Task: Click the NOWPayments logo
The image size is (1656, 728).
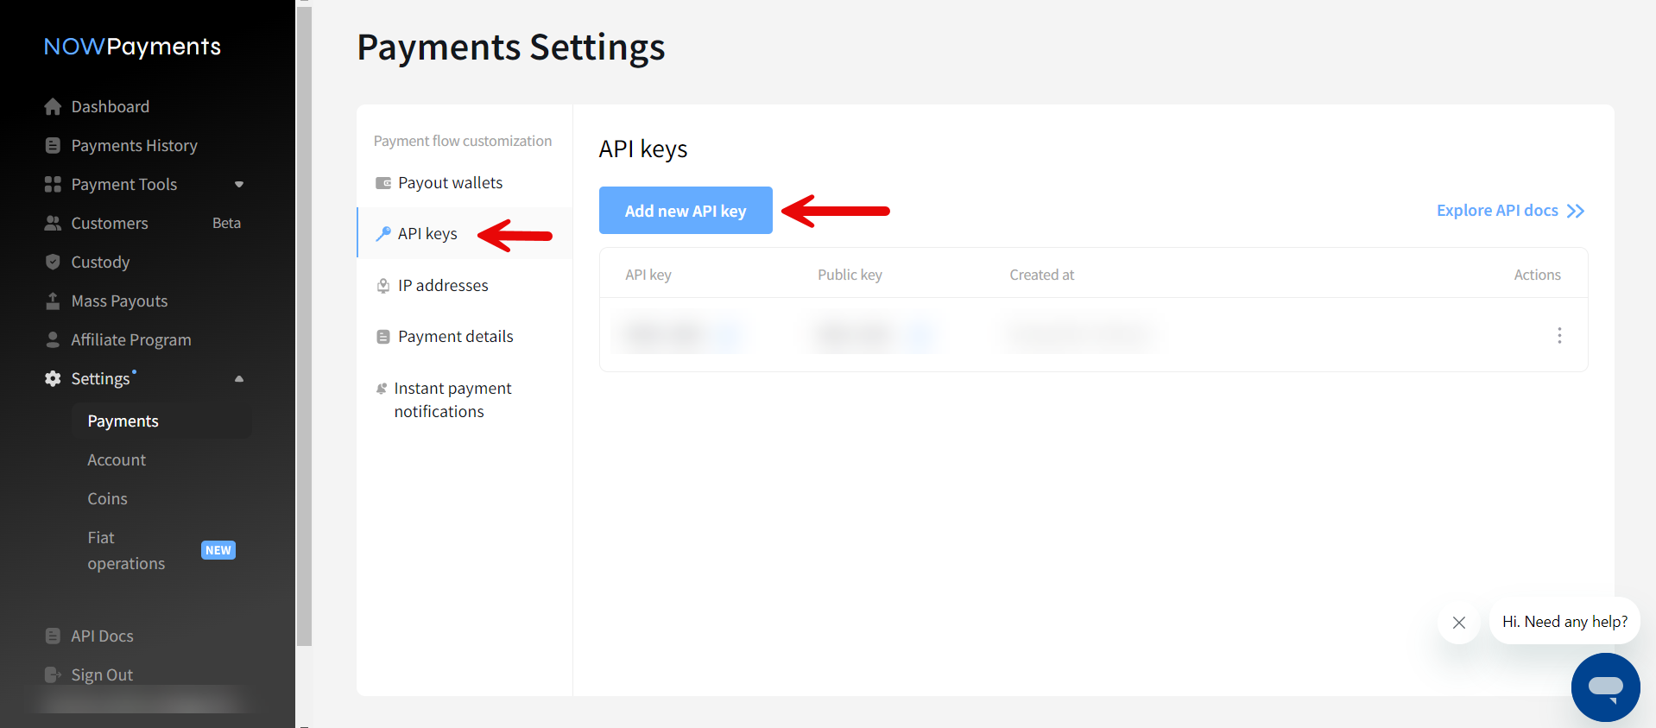Action: pos(132,47)
